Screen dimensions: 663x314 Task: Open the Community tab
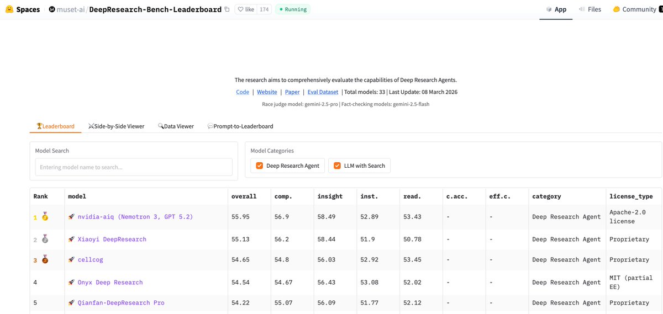pyautogui.click(x=634, y=9)
